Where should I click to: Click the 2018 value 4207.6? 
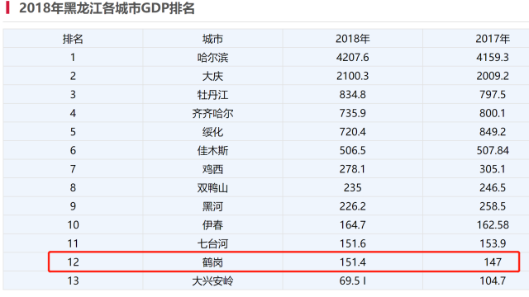point(353,57)
